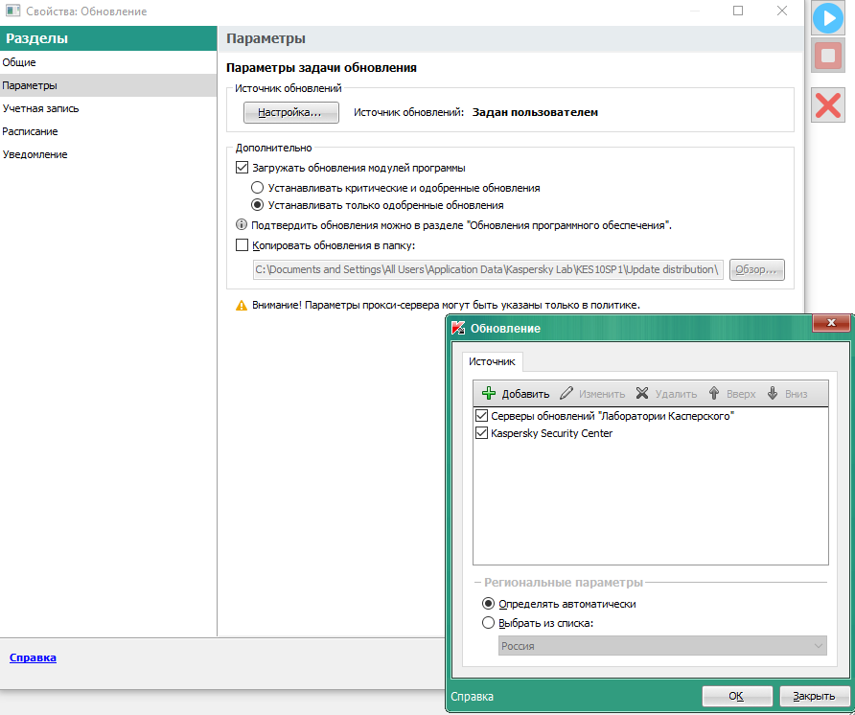Expand the Россия region dropdown
This screenshot has width=855, height=715.
pos(818,647)
